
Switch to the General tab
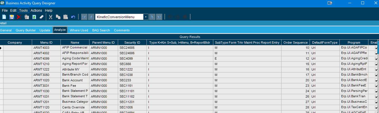point(6,30)
